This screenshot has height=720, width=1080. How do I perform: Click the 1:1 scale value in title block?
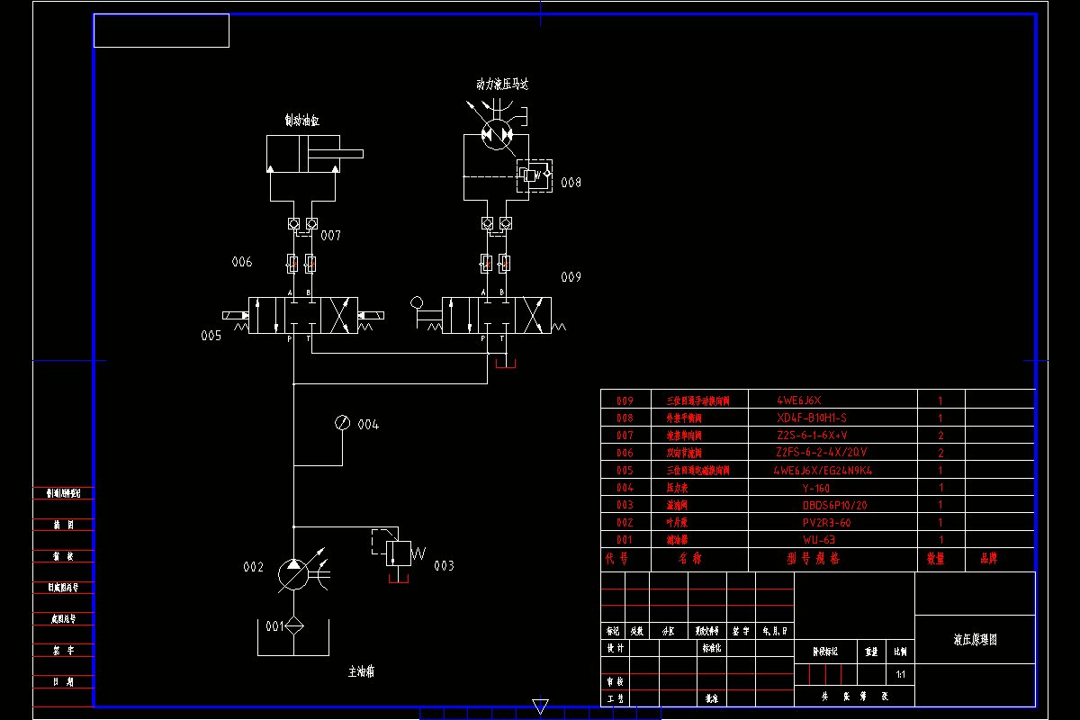pos(901,674)
